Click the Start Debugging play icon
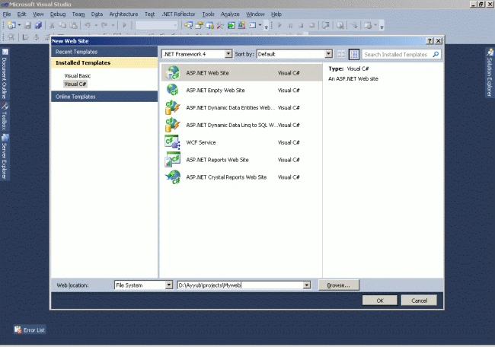The height and width of the screenshot is (347, 495). [x=124, y=25]
